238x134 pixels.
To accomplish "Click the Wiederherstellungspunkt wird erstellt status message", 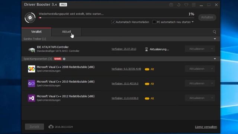I will point(71,14).
